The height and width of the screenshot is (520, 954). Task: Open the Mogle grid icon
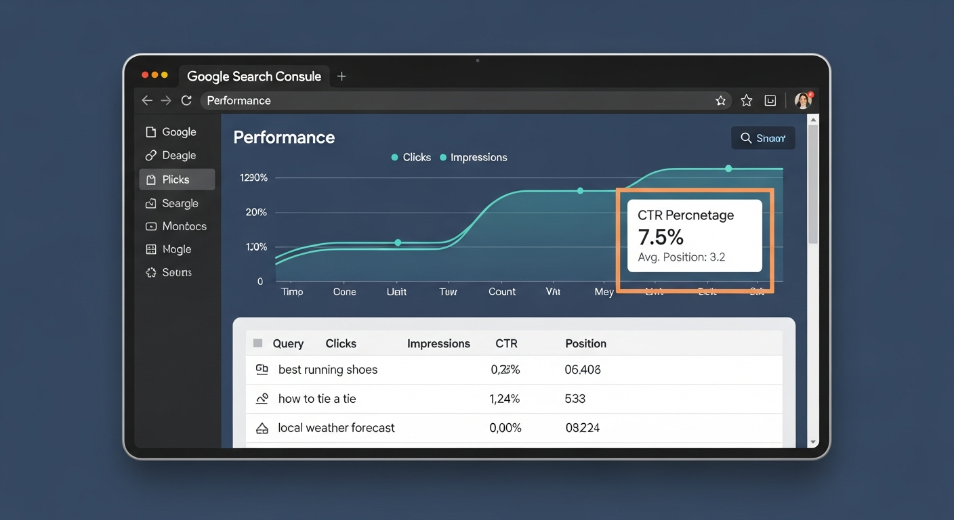click(150, 249)
